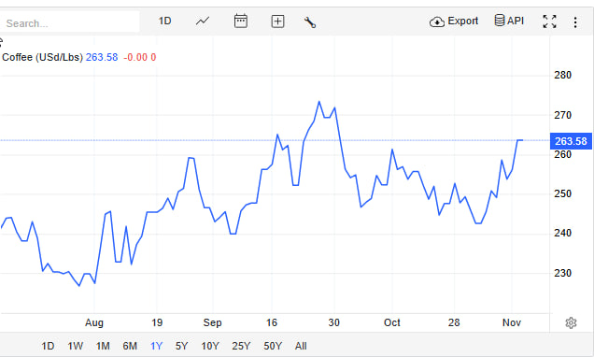
Task: Open the three-dot more options menu
Action: pos(575,22)
